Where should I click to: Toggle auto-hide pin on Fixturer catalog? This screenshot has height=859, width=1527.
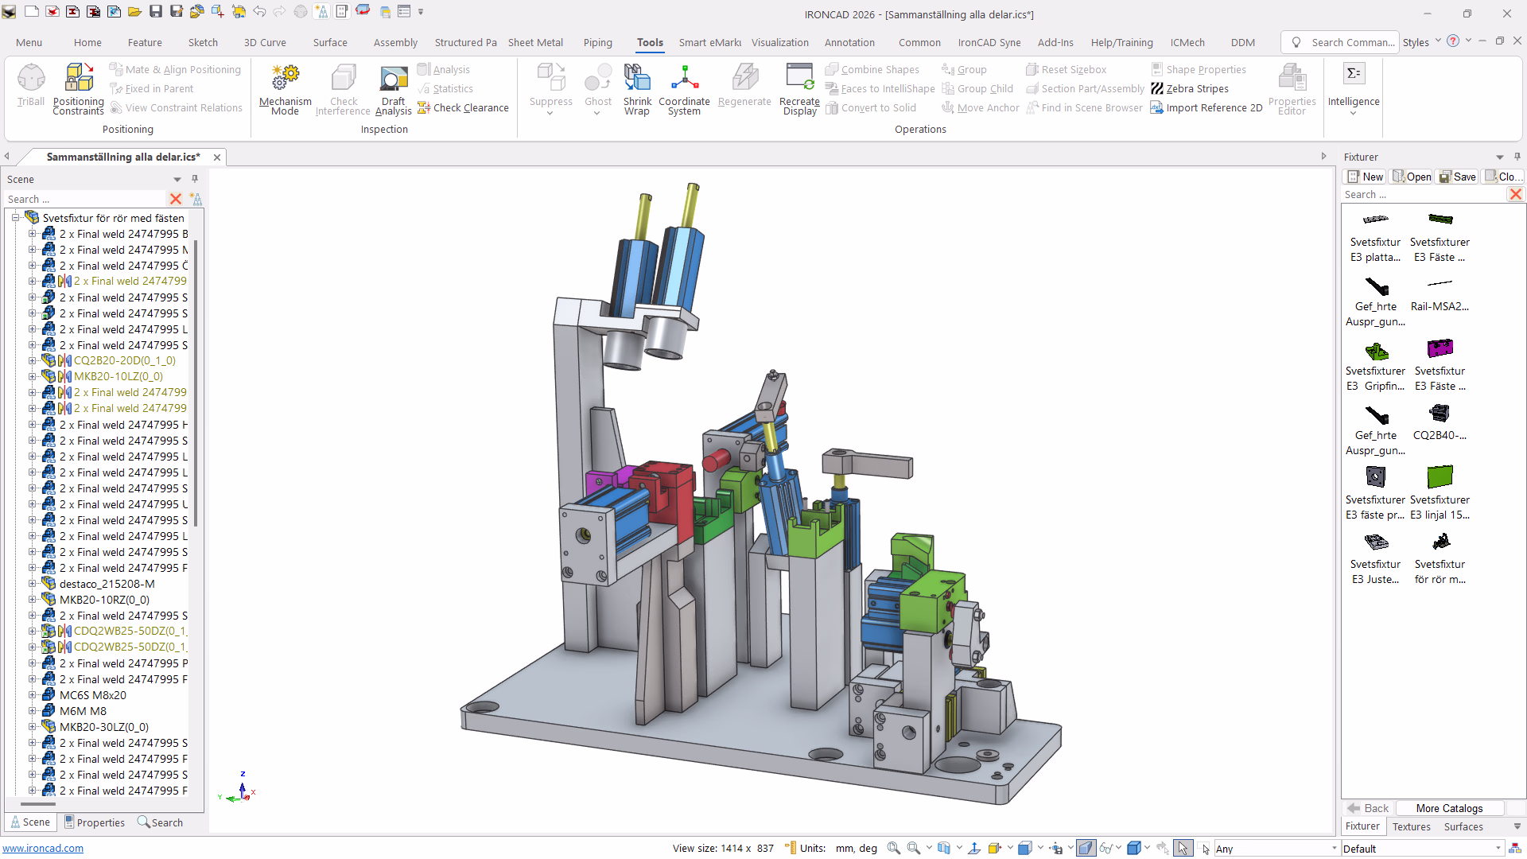pyautogui.click(x=1517, y=157)
